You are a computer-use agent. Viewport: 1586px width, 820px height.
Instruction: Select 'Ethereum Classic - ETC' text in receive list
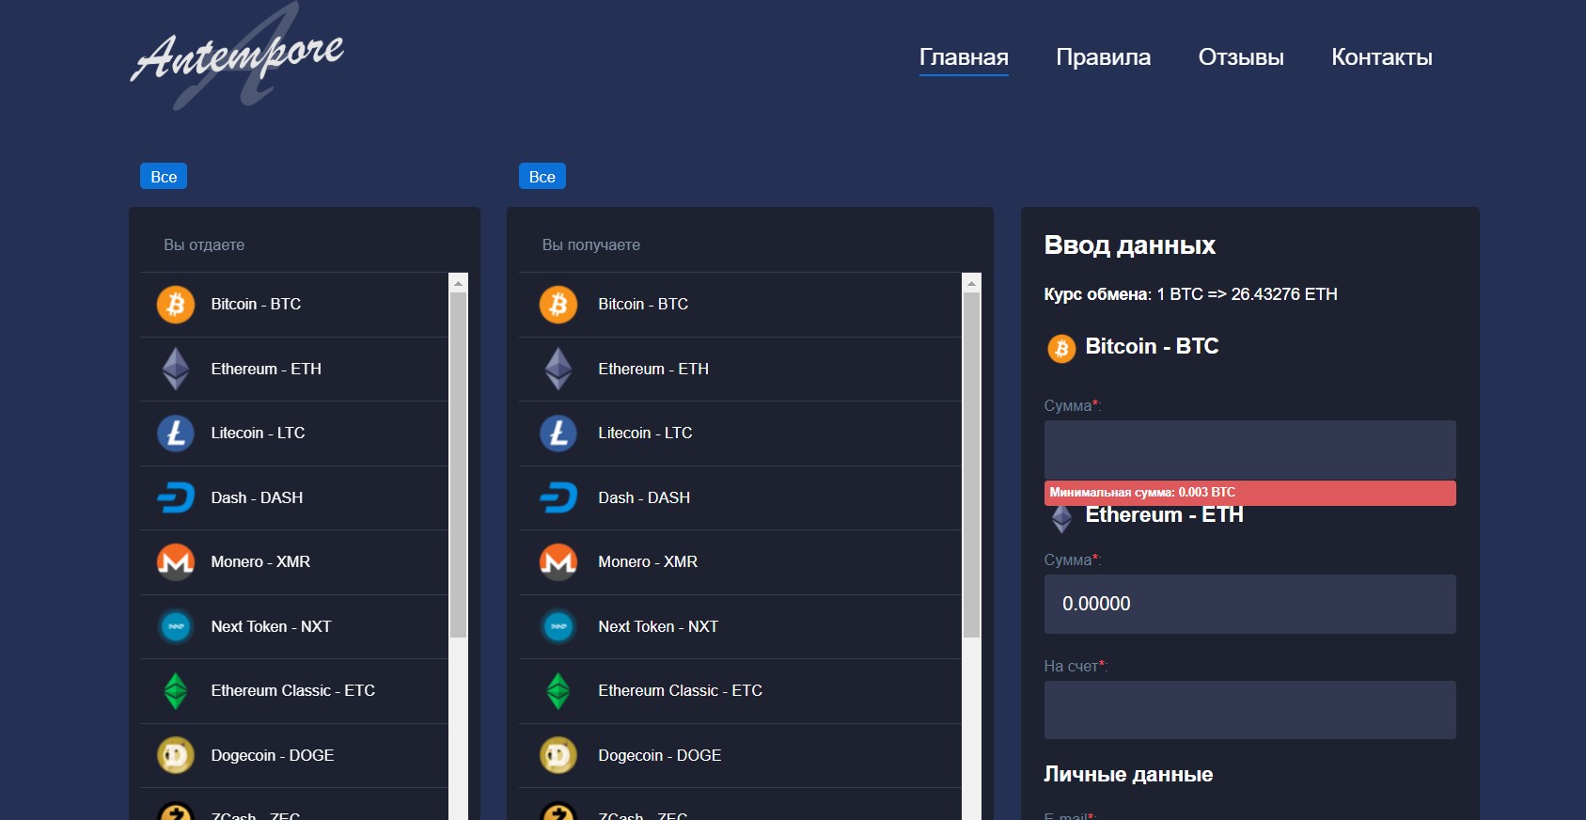tap(680, 691)
